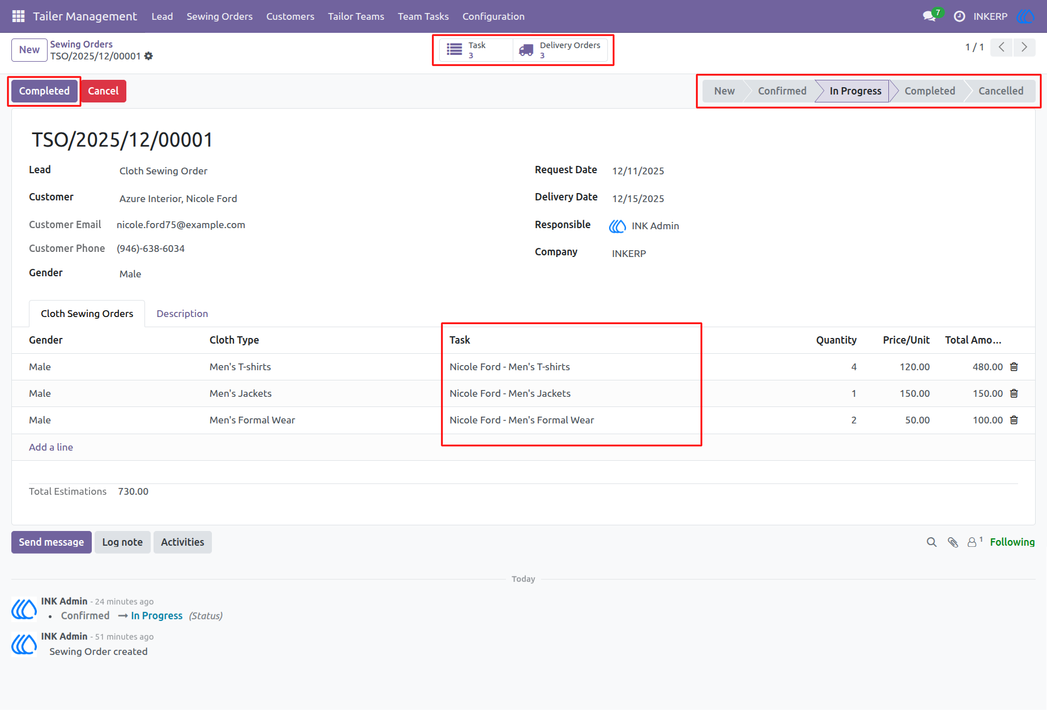Delete the Men's Formal Wear line
The height and width of the screenshot is (711, 1047).
click(1014, 420)
